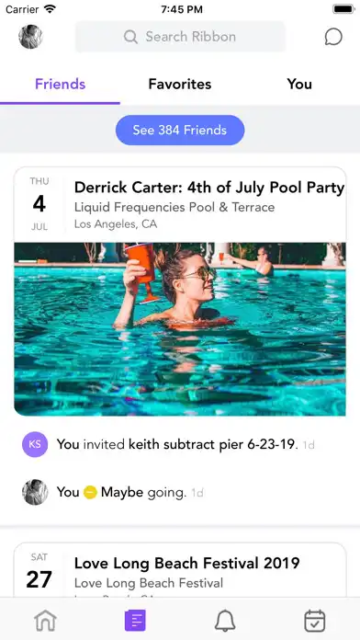360x640 pixels.
Task: Open the calendar checkmark icon
Action: point(315,621)
